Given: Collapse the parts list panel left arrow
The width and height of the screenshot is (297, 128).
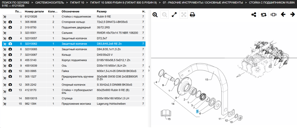Looking at the screenshot, I should tap(149, 67).
